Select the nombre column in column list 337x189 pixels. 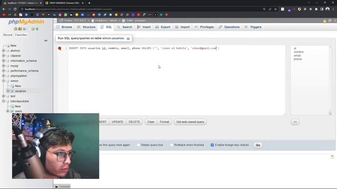click(x=299, y=52)
